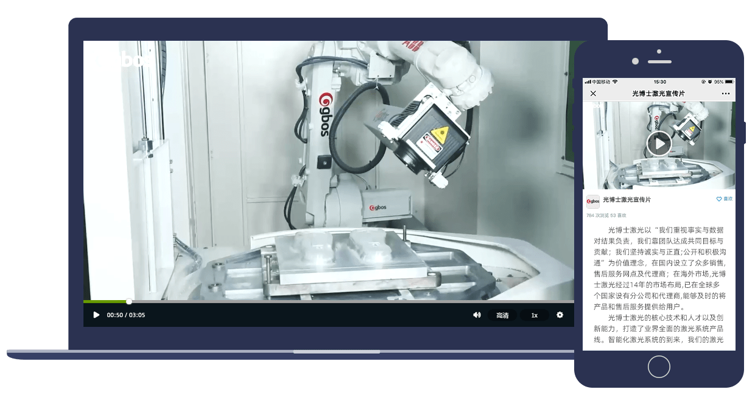Viewport: 755px width, 406px height.
Task: Tap the circular play button on the phone video
Action: pos(659,144)
